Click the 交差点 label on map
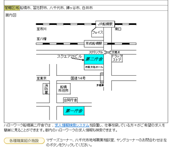Screen dimensions: 191x158 (x=116, y=52)
